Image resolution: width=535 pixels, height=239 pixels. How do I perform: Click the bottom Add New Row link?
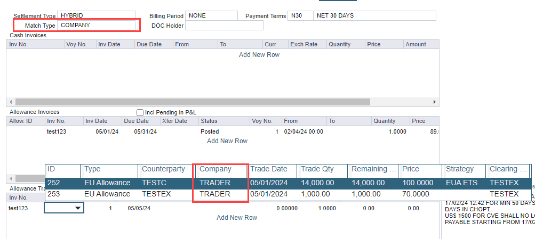click(x=236, y=218)
